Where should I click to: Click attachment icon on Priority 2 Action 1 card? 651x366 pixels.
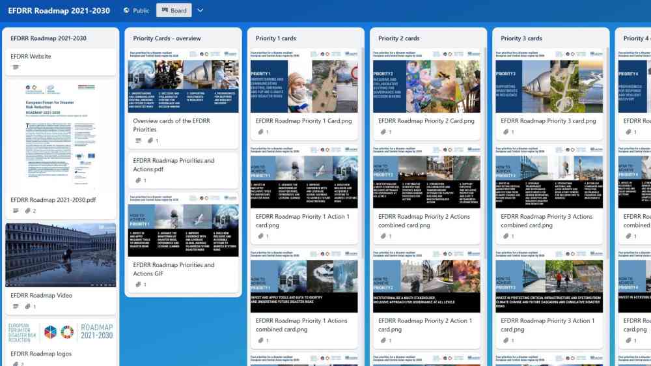383,341
